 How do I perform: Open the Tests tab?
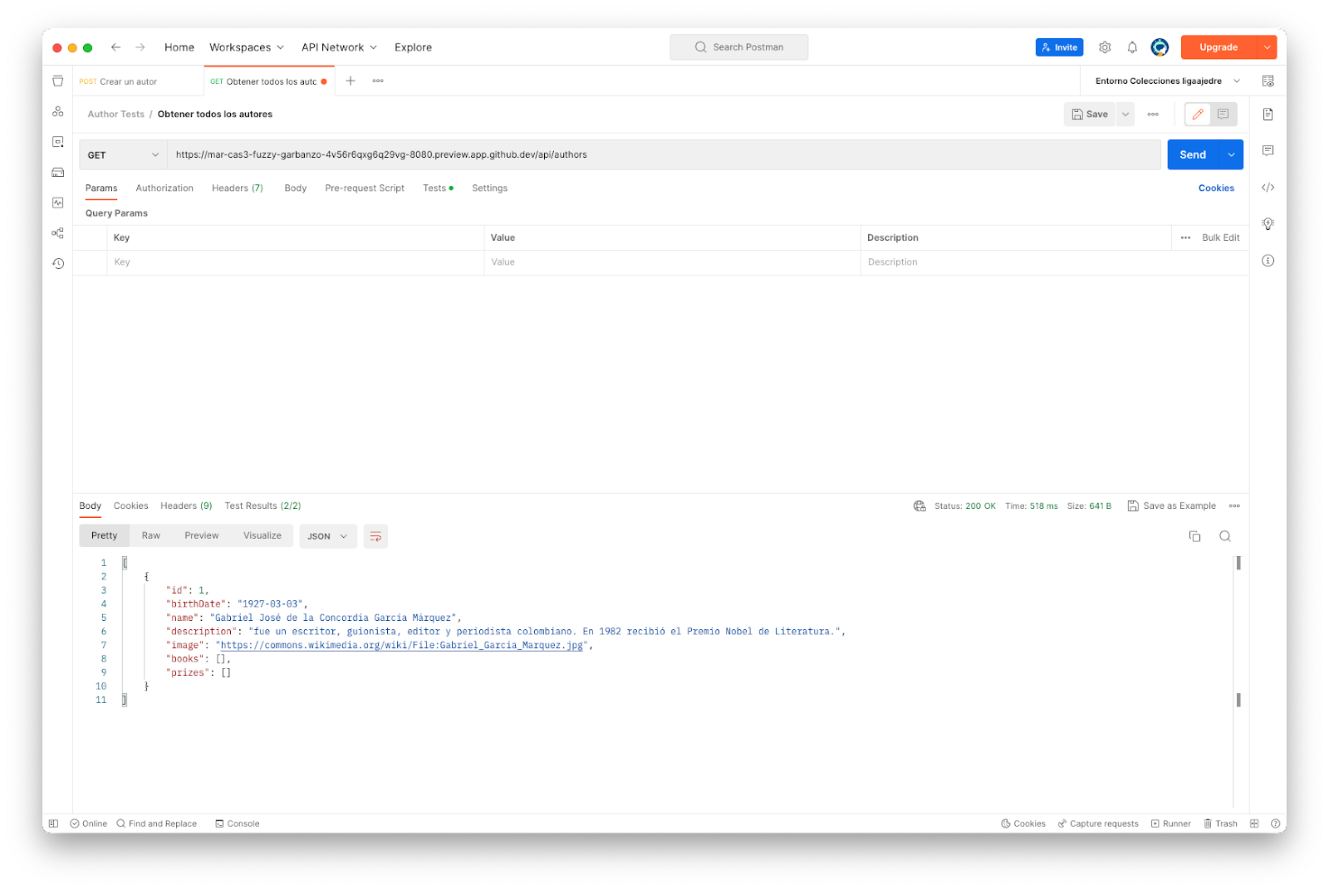[x=438, y=188]
